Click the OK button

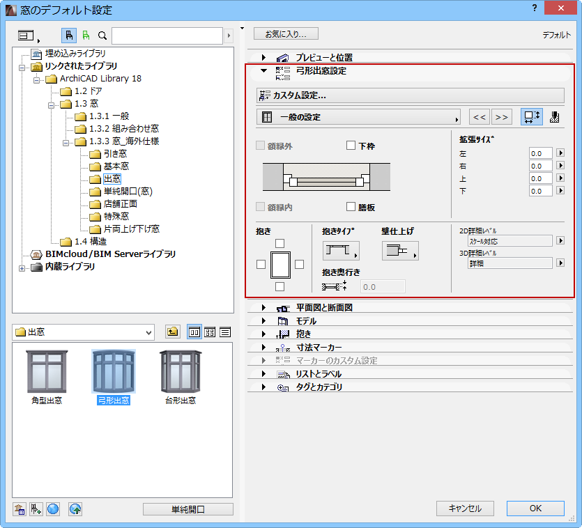tap(535, 508)
